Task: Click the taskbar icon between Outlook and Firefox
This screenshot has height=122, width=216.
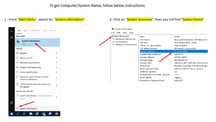Action: pos(50,114)
